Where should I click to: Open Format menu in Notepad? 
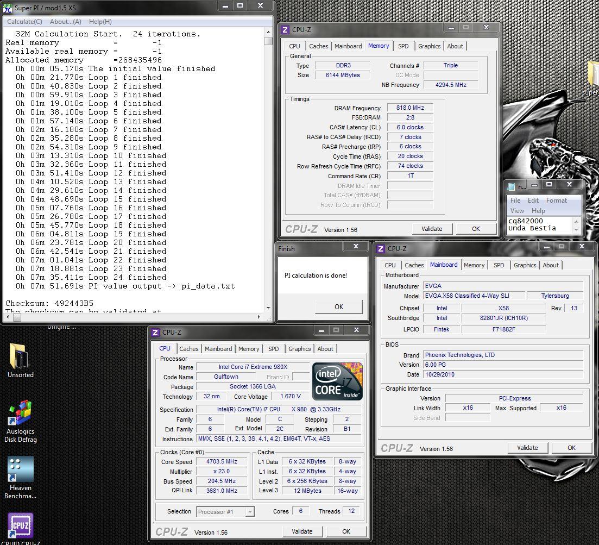point(556,201)
